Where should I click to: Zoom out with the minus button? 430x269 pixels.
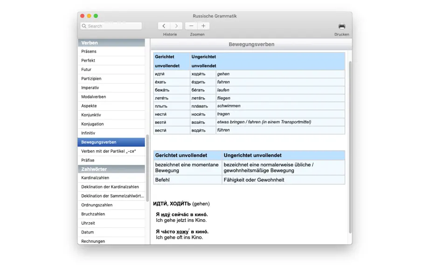191,26
